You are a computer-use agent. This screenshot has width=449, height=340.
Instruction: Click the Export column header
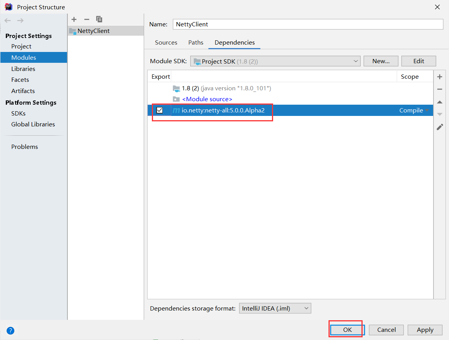[x=161, y=76]
